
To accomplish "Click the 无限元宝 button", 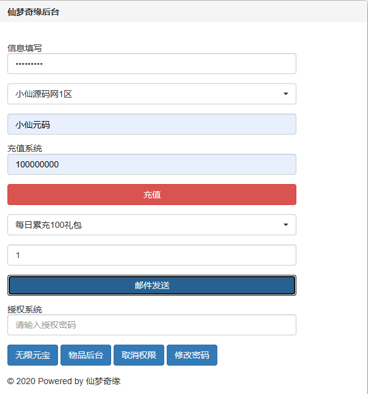I will pyautogui.click(x=33, y=355).
